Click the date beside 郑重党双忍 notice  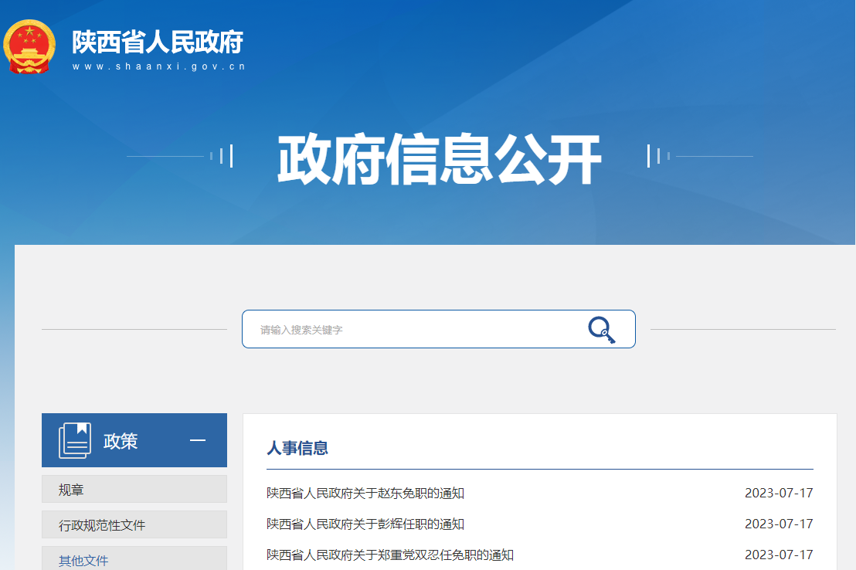(779, 555)
